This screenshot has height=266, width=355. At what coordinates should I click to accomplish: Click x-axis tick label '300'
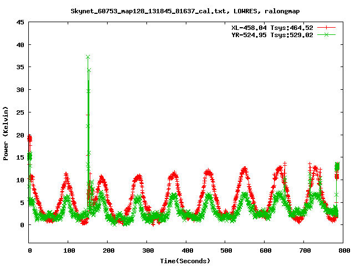point(148,250)
